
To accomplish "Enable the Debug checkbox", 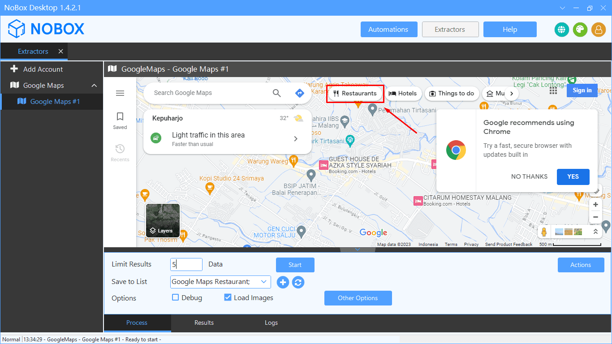I will coord(176,297).
